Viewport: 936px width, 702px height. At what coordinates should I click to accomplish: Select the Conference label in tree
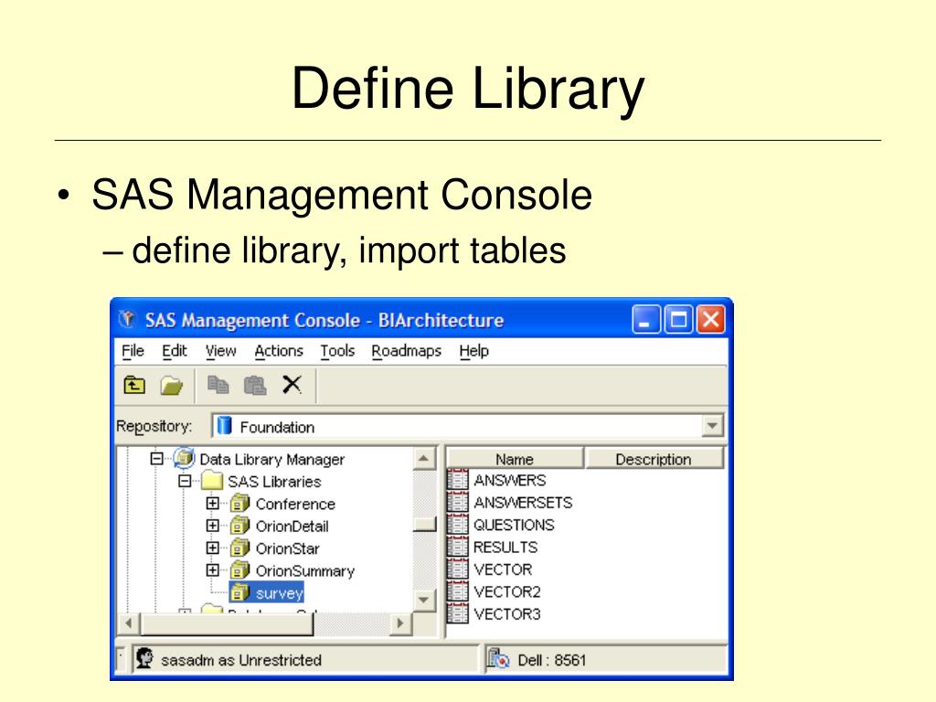click(295, 504)
